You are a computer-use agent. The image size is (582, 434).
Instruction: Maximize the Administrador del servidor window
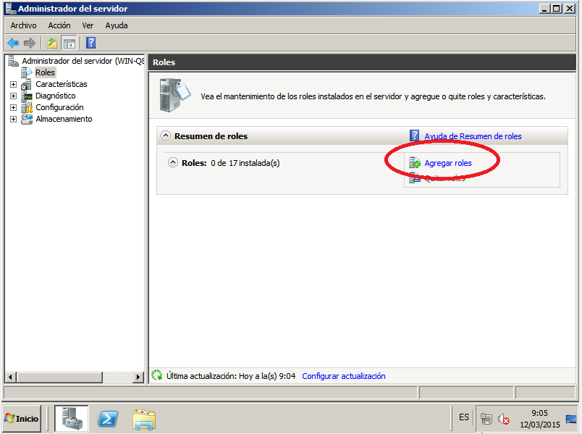pyautogui.click(x=557, y=8)
